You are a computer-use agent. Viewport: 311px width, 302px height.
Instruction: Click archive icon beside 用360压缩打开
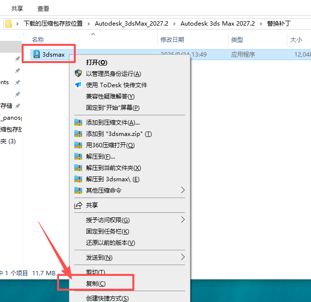[78, 145]
